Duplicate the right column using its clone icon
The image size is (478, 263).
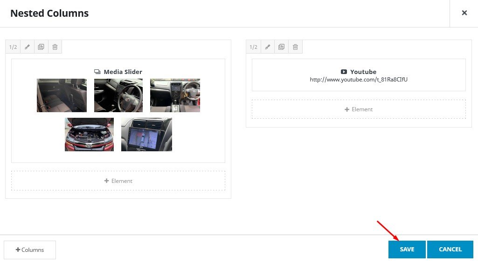(x=282, y=47)
